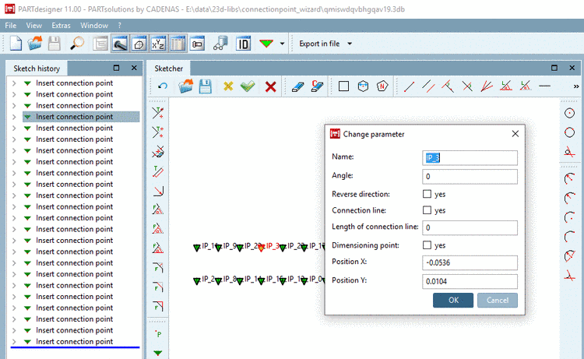Select the red circle tool below the center-point circle
The image size is (584, 359).
pyautogui.click(x=569, y=132)
